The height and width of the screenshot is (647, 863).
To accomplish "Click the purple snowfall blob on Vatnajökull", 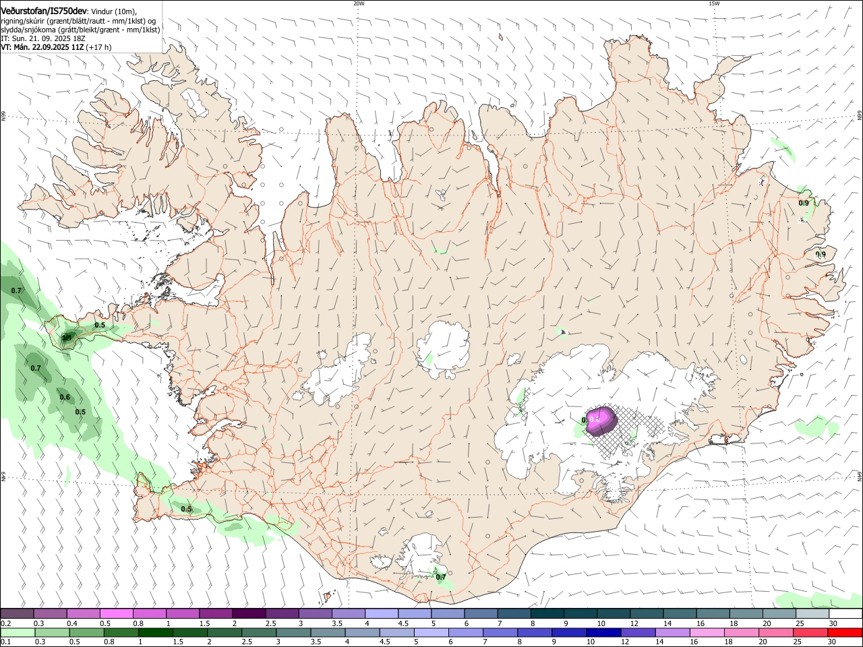I will coord(600,420).
